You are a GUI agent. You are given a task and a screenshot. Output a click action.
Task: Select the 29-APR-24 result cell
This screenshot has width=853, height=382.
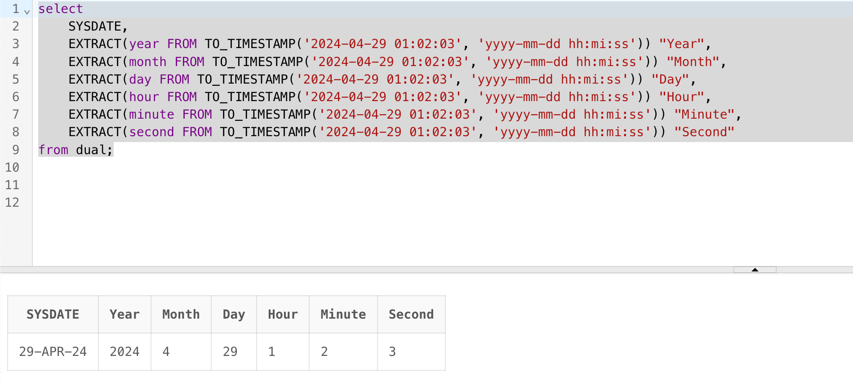coord(53,351)
